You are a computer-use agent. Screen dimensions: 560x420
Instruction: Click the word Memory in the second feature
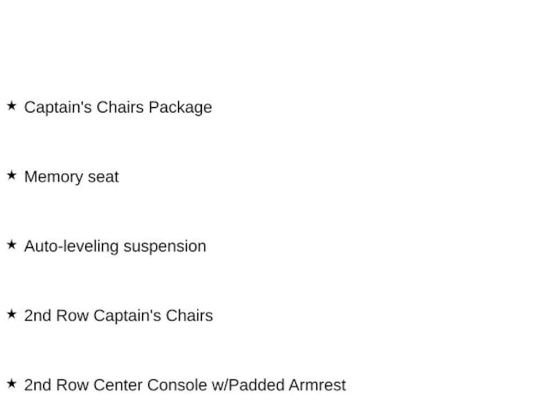click(x=54, y=177)
